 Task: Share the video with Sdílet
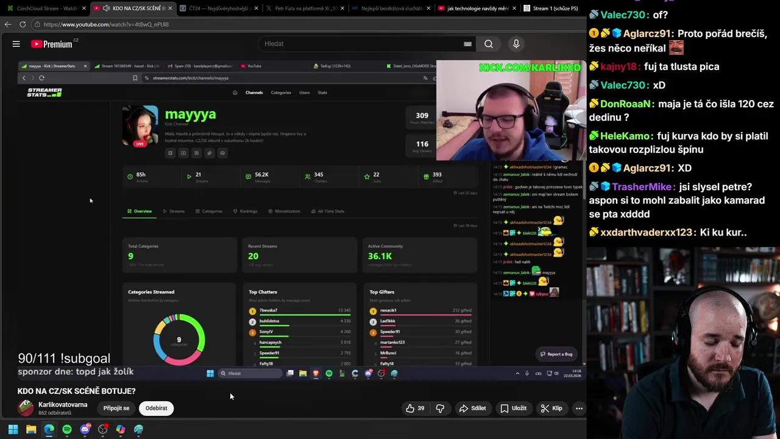[x=473, y=409]
